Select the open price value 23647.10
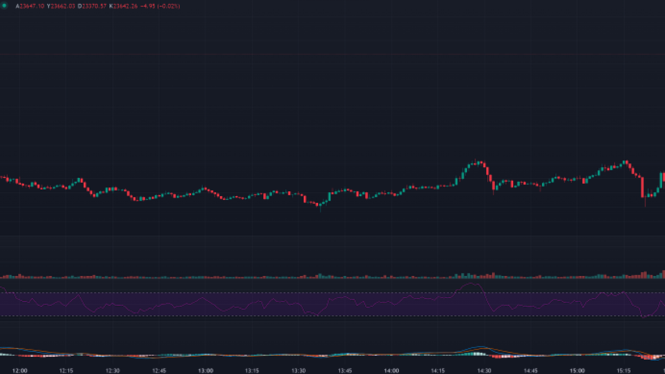 (x=31, y=6)
